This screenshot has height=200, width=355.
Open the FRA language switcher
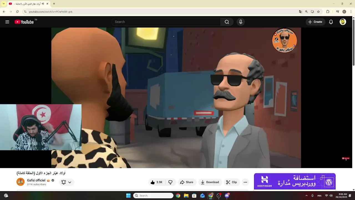[x=319, y=196]
